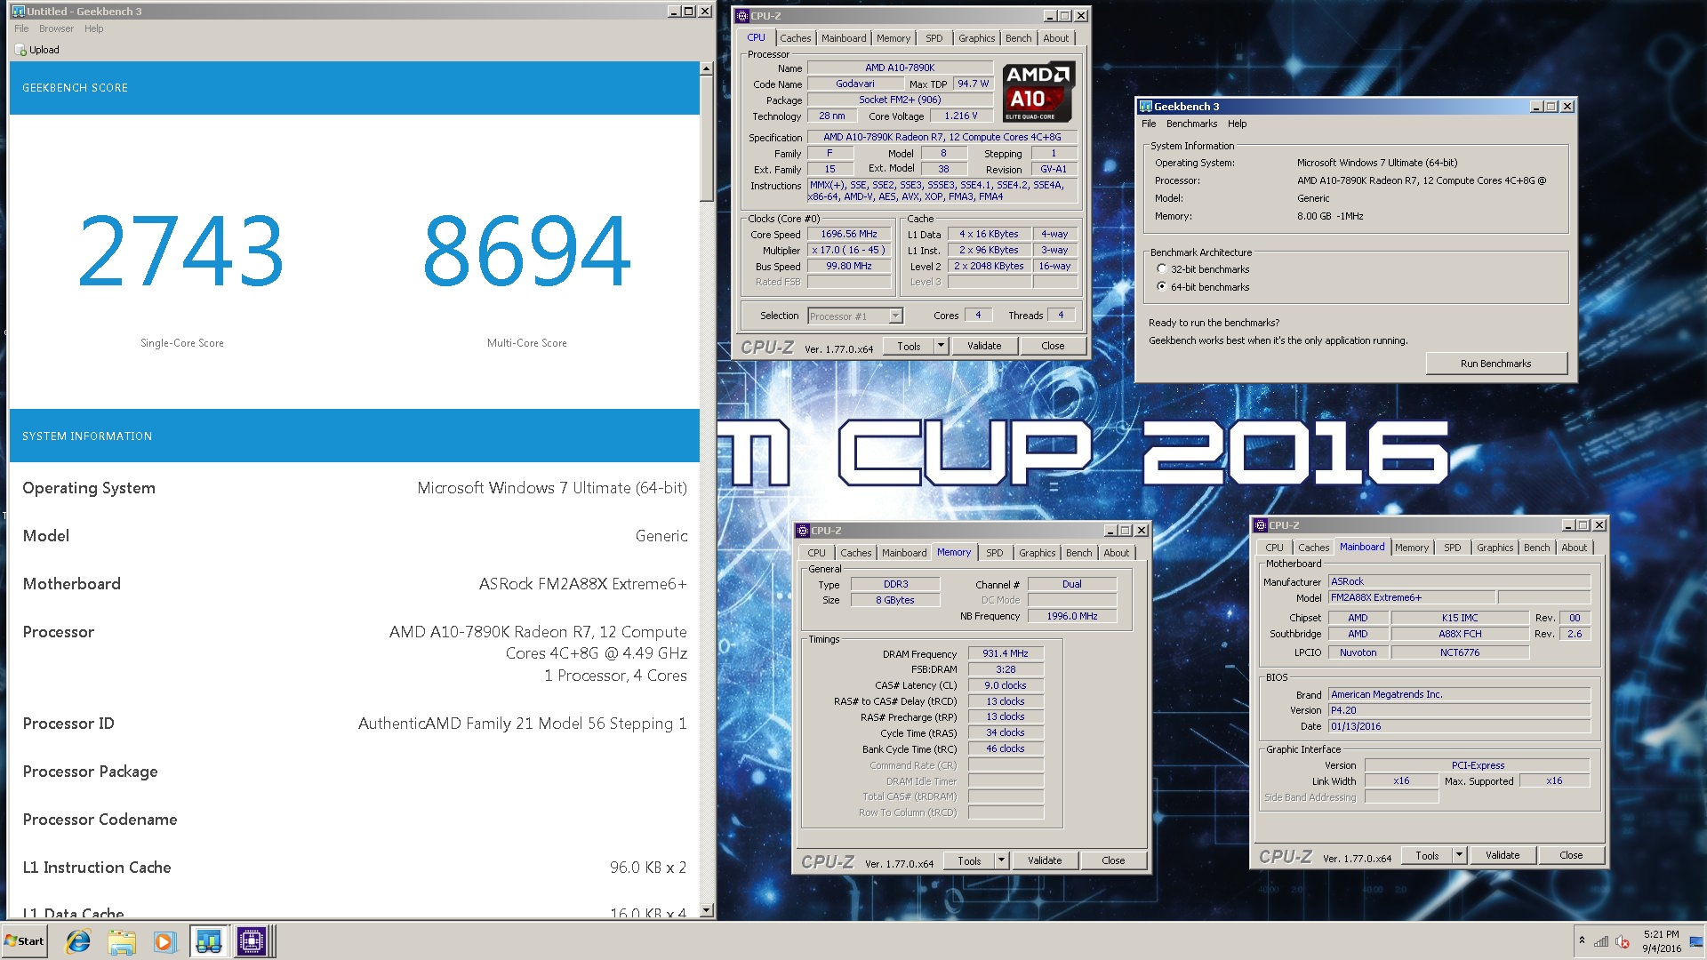Click the Geekbench results vertical scrollbar thumb
This screenshot has width=1707, height=960.
tap(706, 139)
